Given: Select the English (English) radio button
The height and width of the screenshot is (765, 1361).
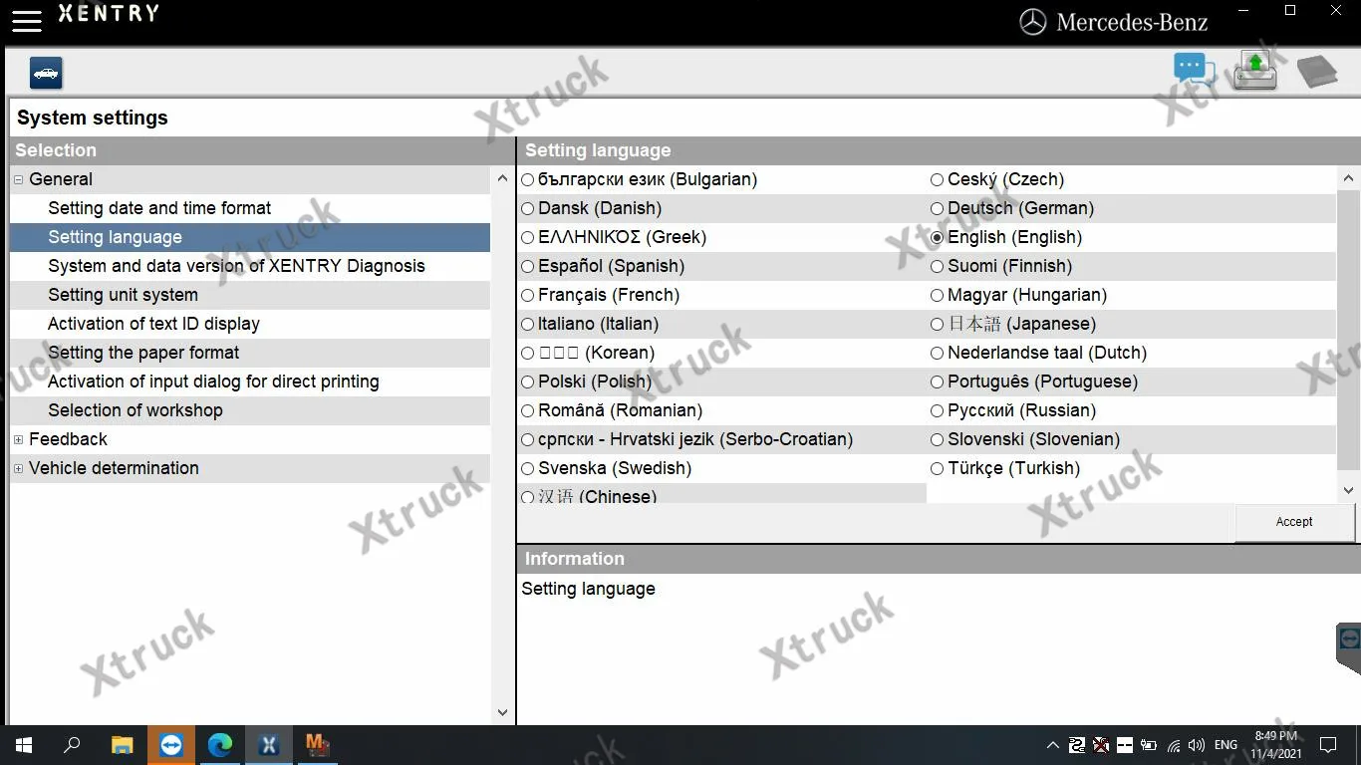Looking at the screenshot, I should [x=937, y=238].
